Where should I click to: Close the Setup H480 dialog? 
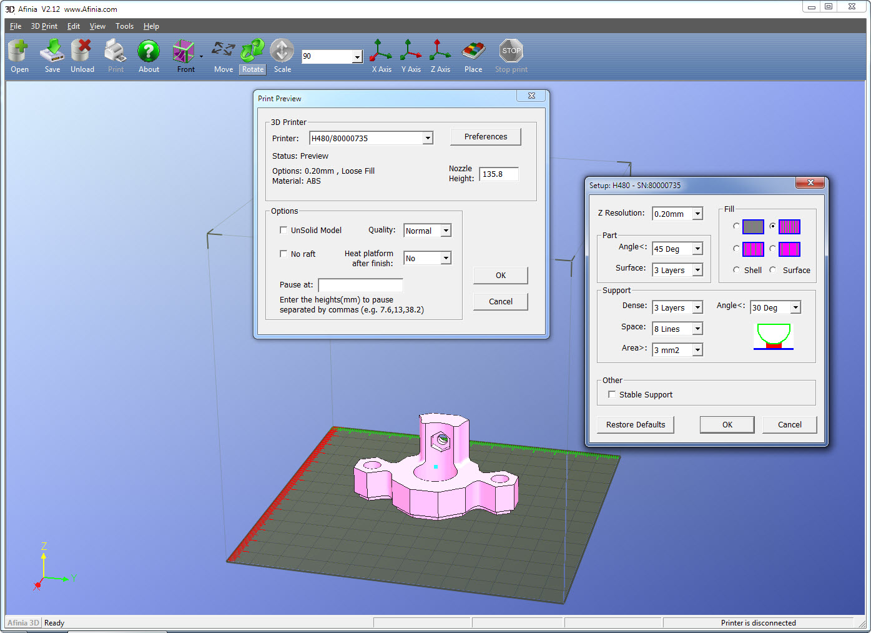point(810,182)
